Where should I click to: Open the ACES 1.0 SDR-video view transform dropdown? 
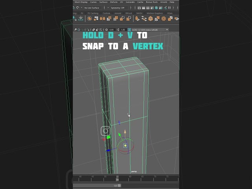150,30
